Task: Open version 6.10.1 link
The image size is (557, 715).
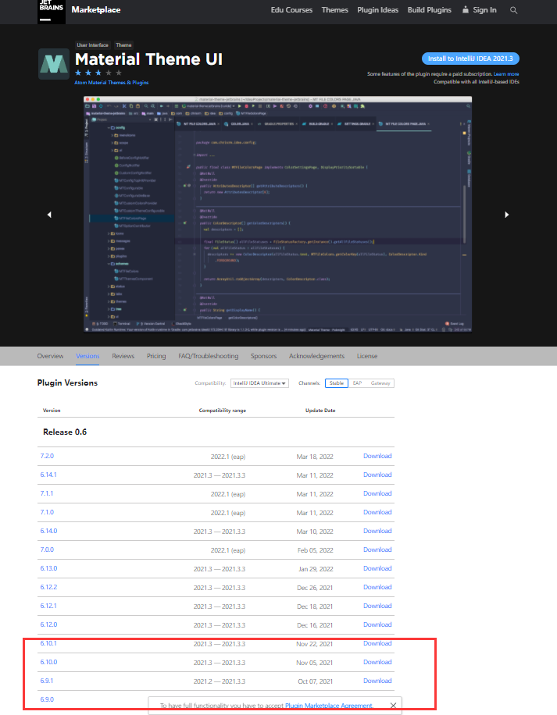Action: pyautogui.click(x=48, y=643)
